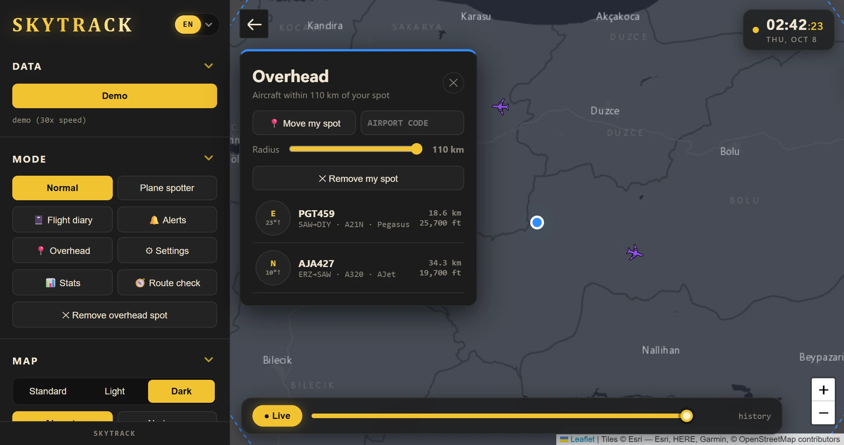
Task: Zoom out the map
Action: [x=823, y=413]
